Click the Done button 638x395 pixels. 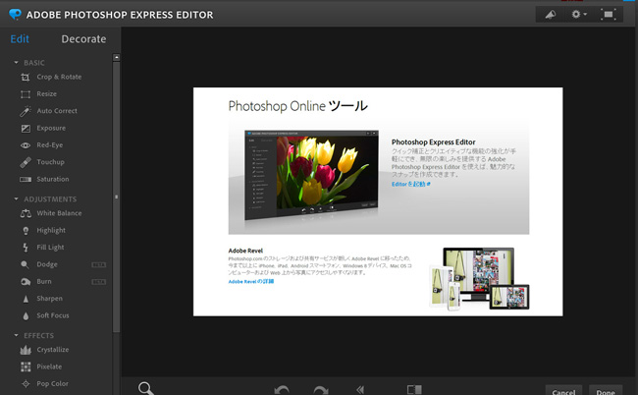606,390
